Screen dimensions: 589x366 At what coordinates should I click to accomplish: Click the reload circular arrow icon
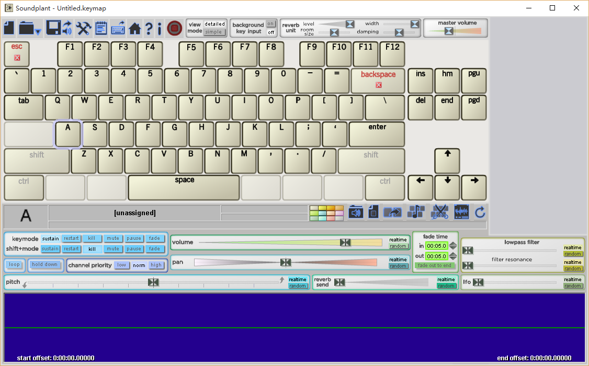tap(480, 212)
